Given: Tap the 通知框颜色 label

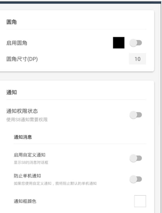Looking at the screenshot, I should [x=25, y=201].
